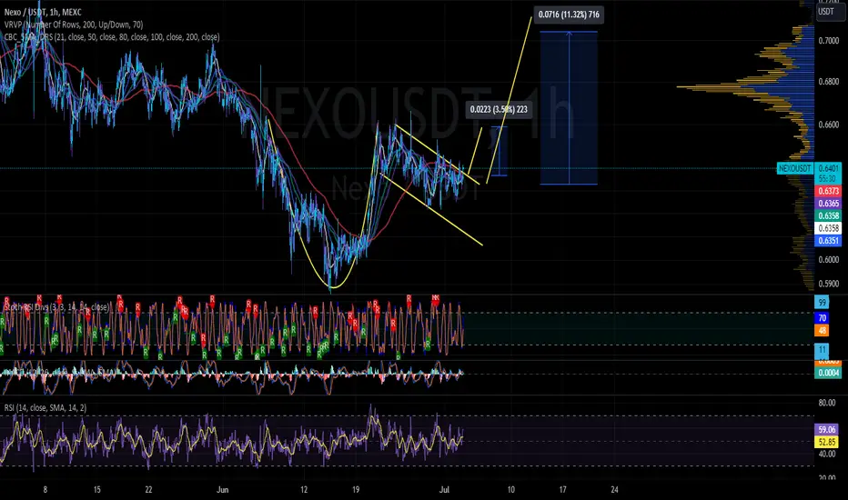
Task: Click the 0.6600 price axis label
Action: [829, 125]
